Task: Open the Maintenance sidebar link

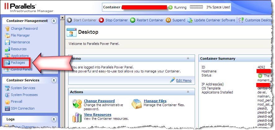Action: (x=20, y=42)
